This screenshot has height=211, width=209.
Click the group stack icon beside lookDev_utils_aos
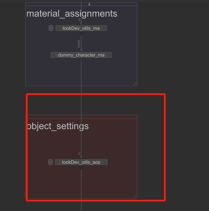[x=50, y=162]
